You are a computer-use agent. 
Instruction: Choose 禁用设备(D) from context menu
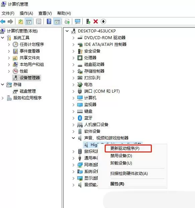coord(132,156)
